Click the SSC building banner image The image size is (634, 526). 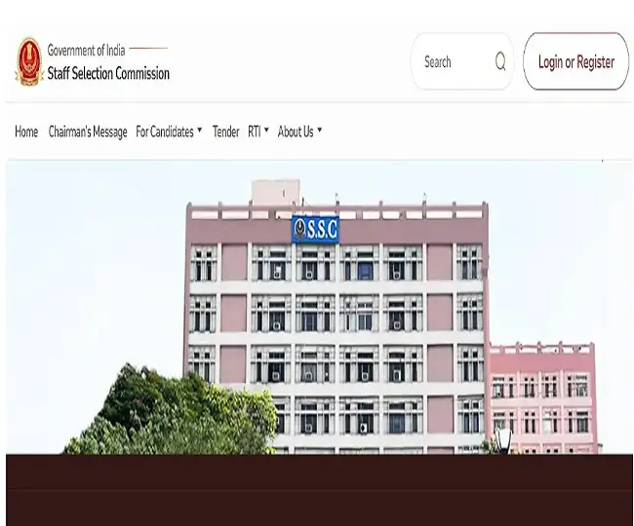tap(319, 308)
